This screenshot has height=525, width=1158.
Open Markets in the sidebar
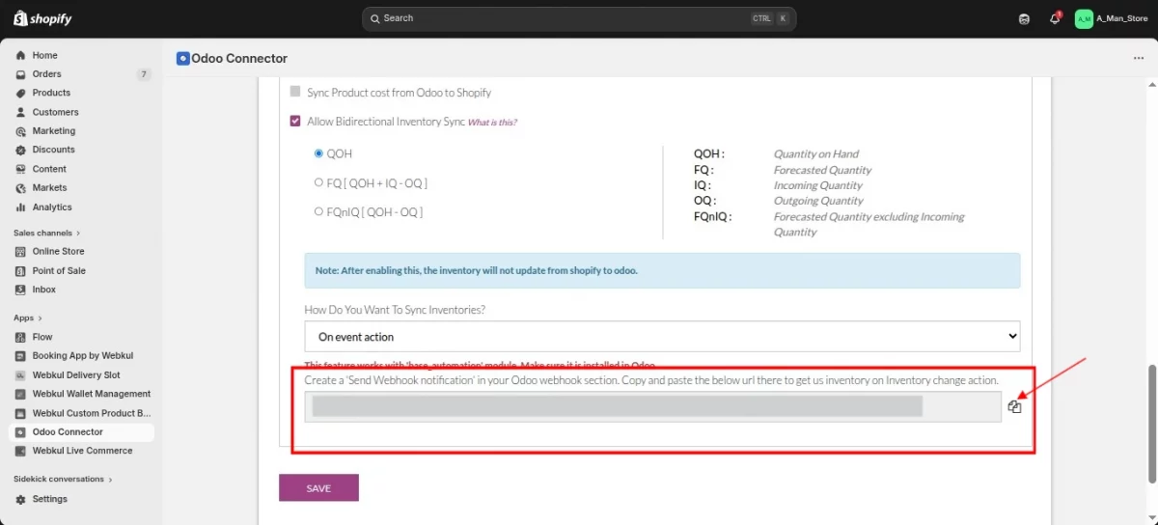click(49, 187)
